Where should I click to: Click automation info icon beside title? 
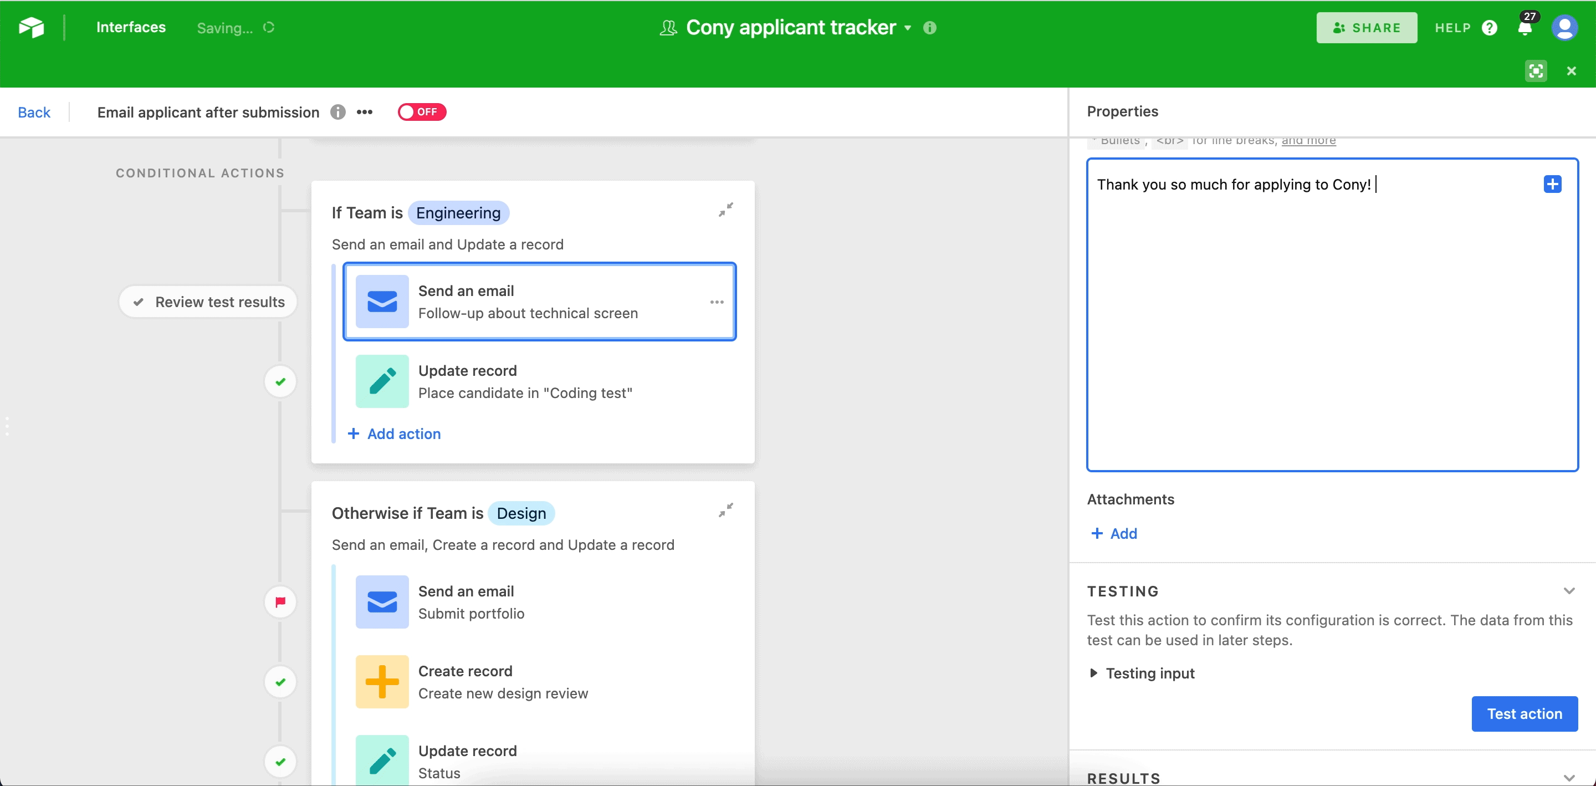(x=337, y=112)
